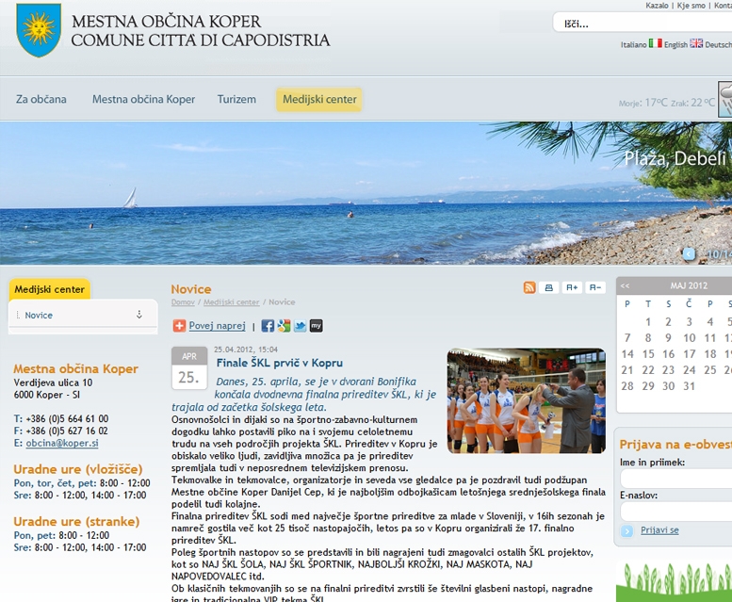Click the Kazalo top link

pos(657,5)
